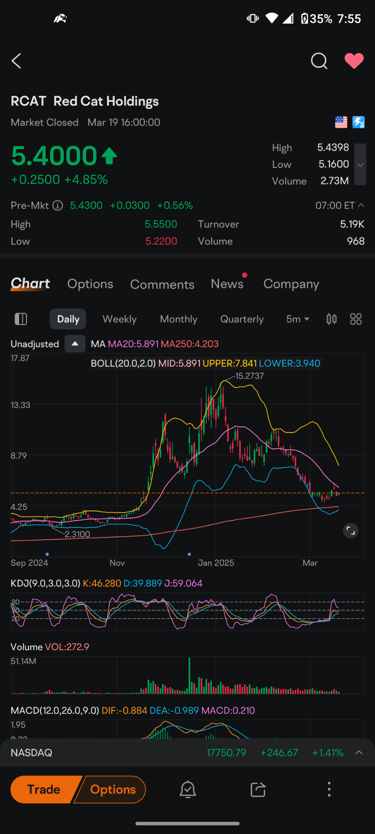Tap the RCAT Red Cat Holdings title

coord(85,101)
